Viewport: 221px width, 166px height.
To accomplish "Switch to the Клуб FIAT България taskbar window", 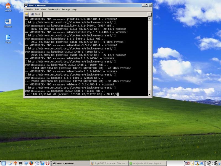I will [x=109, y=163].
